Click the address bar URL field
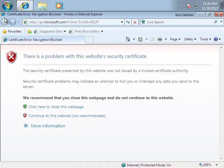224x168 pixels. pyautogui.click(x=73, y=22)
